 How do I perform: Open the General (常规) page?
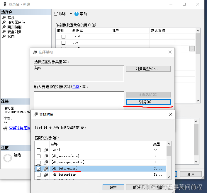click(11, 18)
